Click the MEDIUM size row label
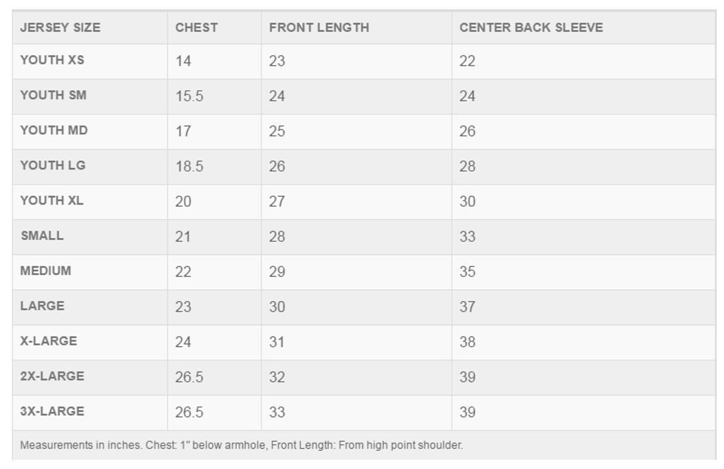Viewport: 724px width, 469px height. (x=46, y=270)
